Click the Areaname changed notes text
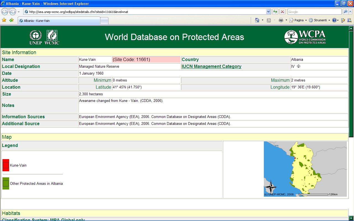The height and width of the screenshot is (221, 354). pos(121,101)
